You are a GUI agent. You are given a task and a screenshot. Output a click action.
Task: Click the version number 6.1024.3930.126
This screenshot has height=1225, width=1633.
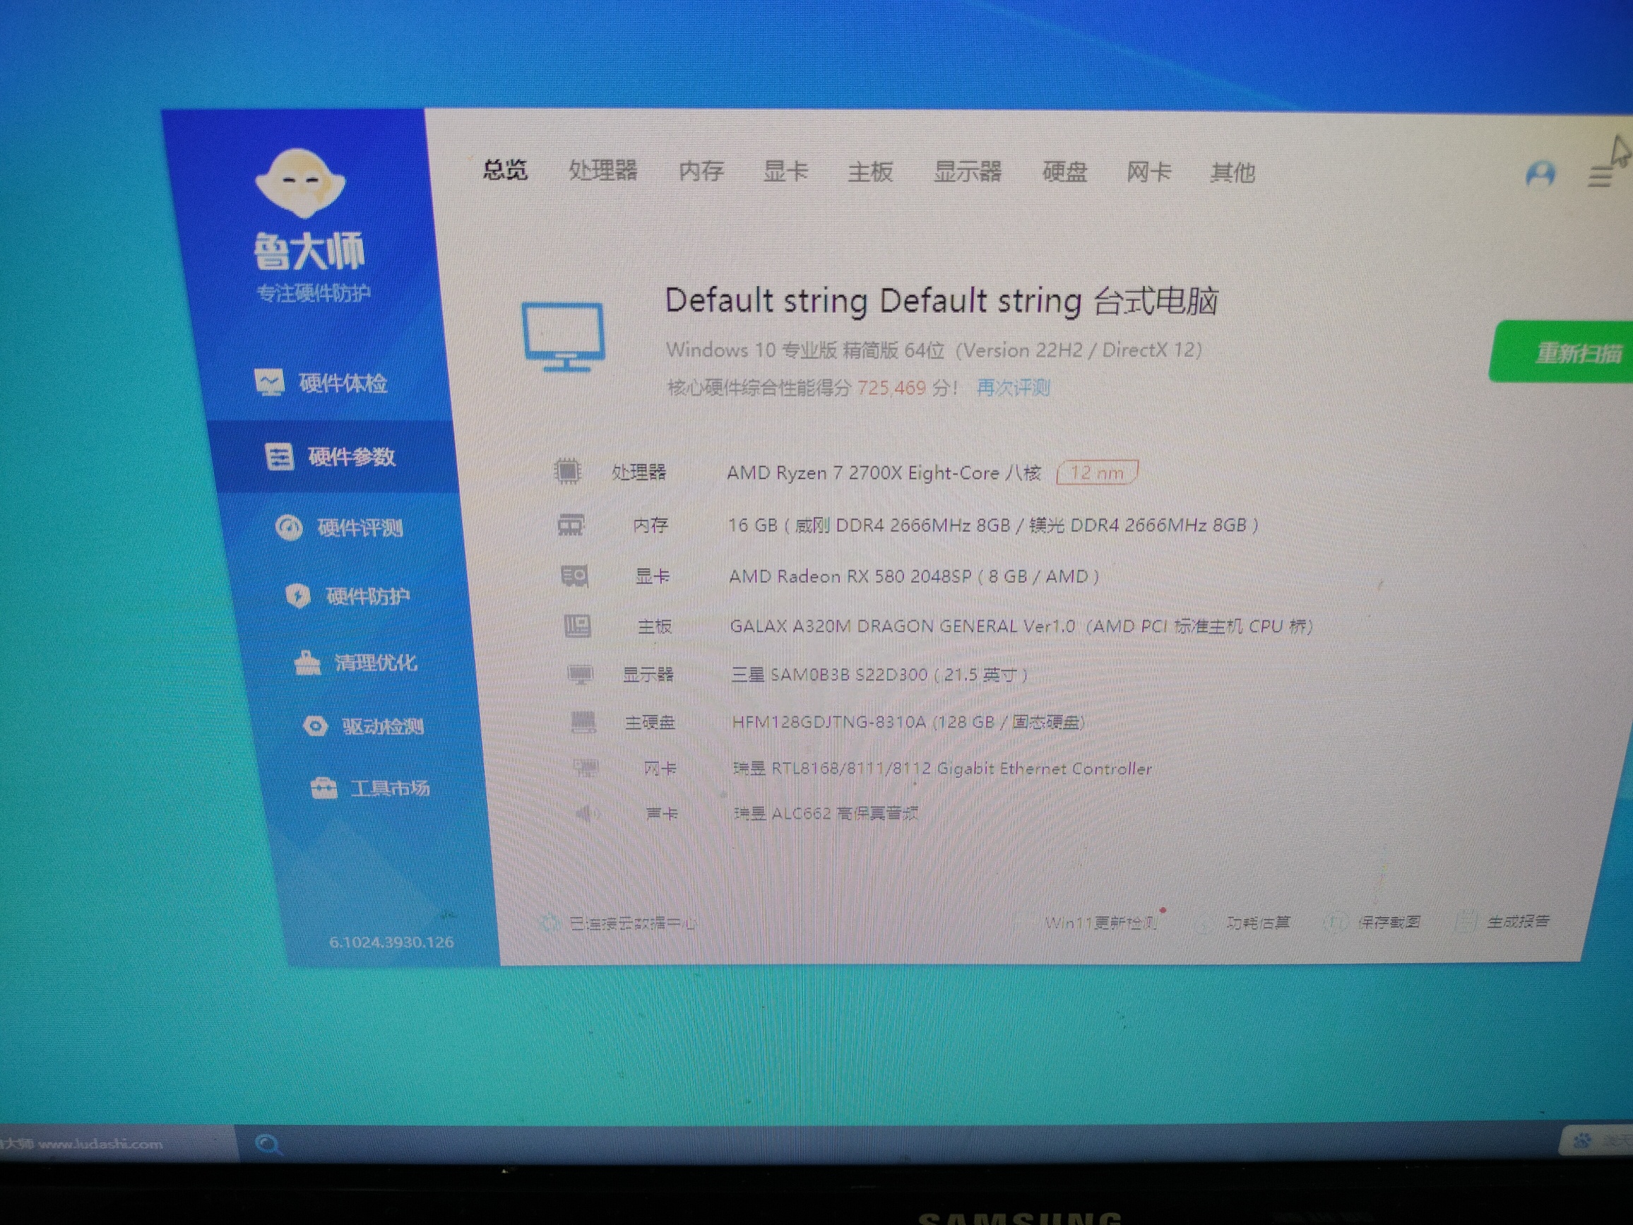(x=391, y=942)
